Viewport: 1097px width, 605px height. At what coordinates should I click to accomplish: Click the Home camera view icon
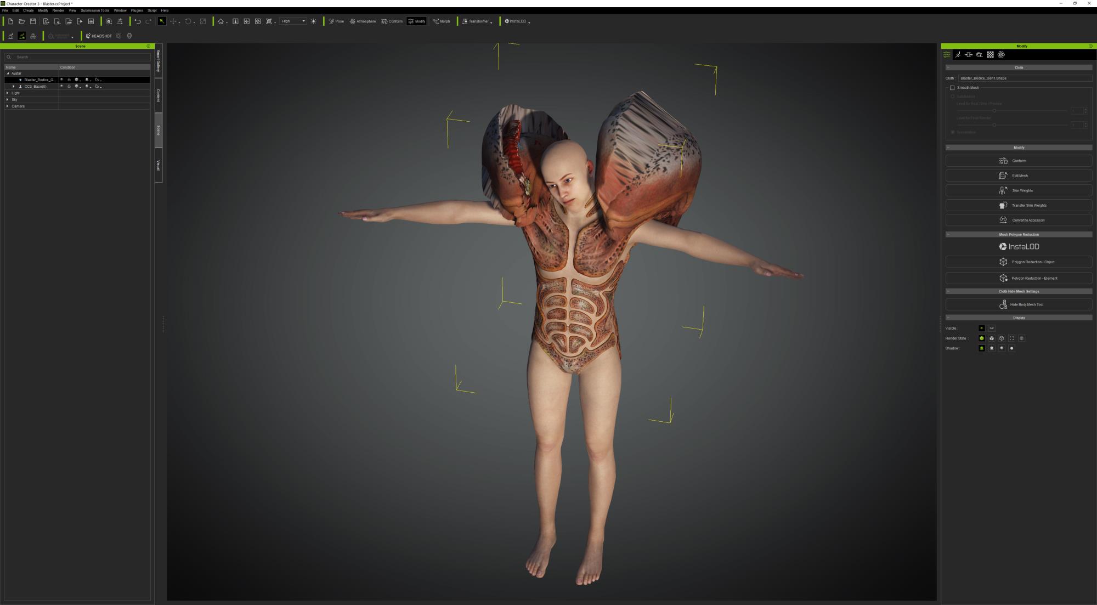(220, 21)
